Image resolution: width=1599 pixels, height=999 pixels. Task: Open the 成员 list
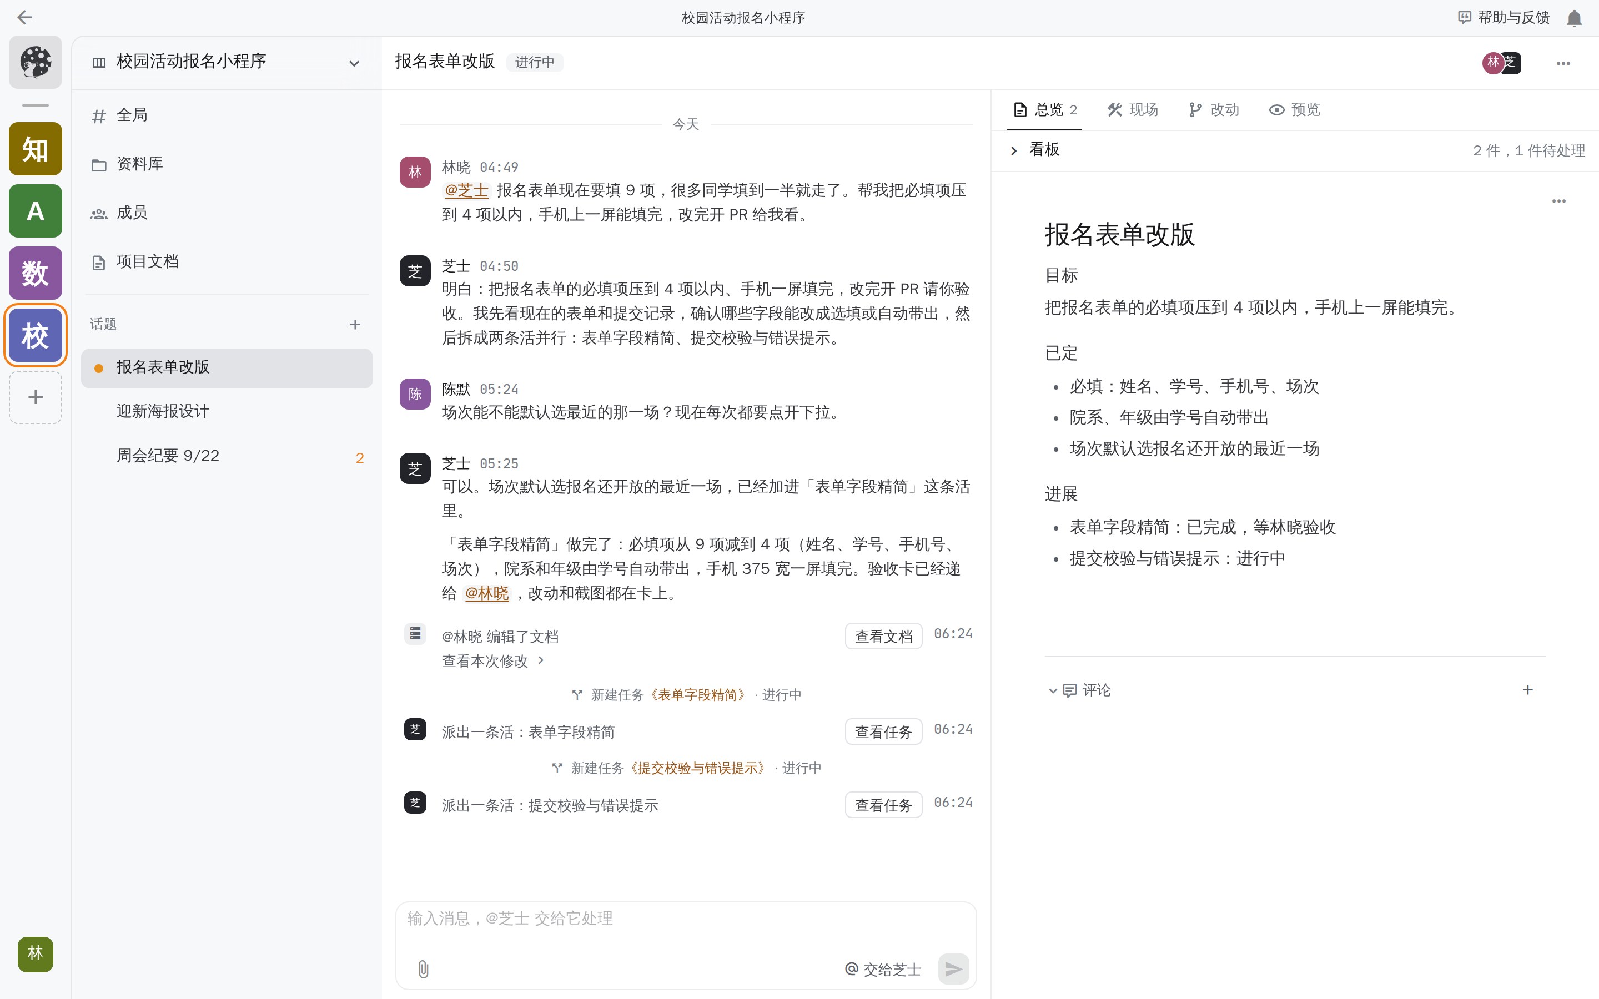(226, 213)
